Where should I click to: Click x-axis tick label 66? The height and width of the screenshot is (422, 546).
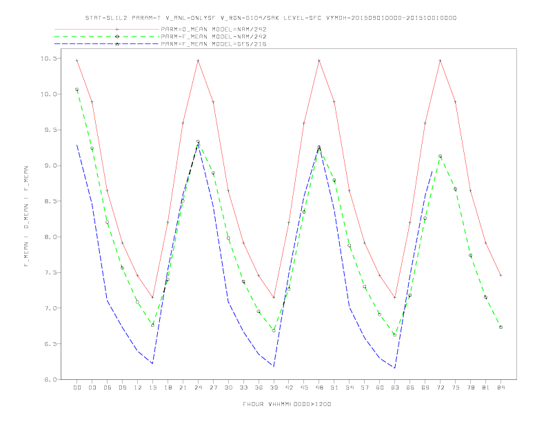410,388
